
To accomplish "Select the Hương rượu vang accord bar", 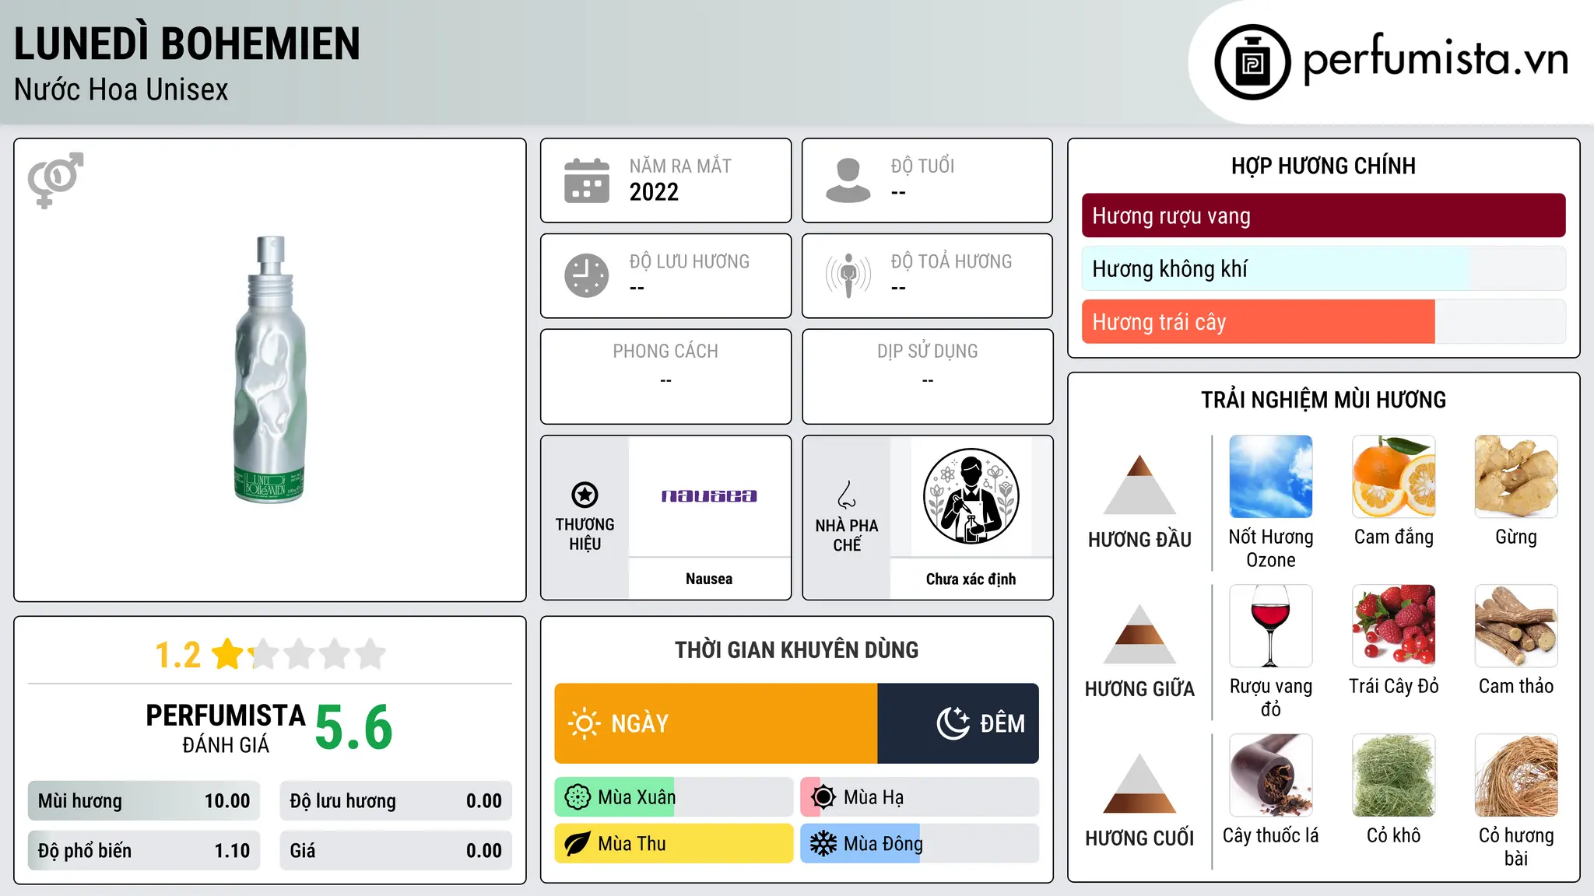I will click(1323, 215).
